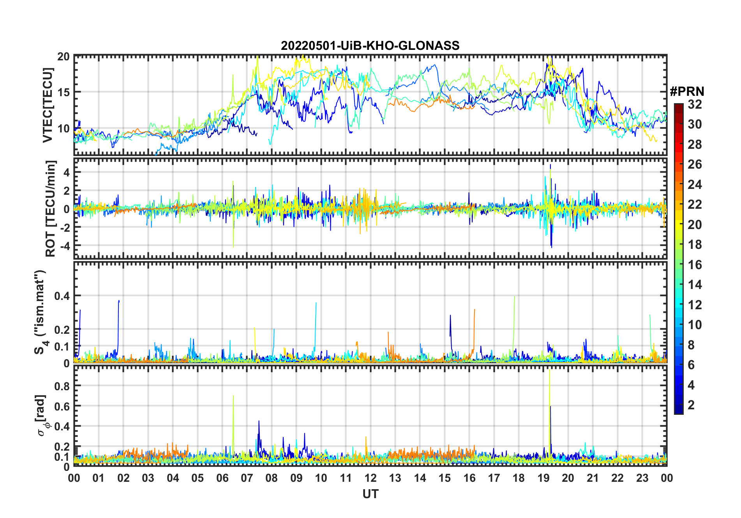Click inside the S4 plot panel
The height and width of the screenshot is (518, 741).
click(x=370, y=312)
